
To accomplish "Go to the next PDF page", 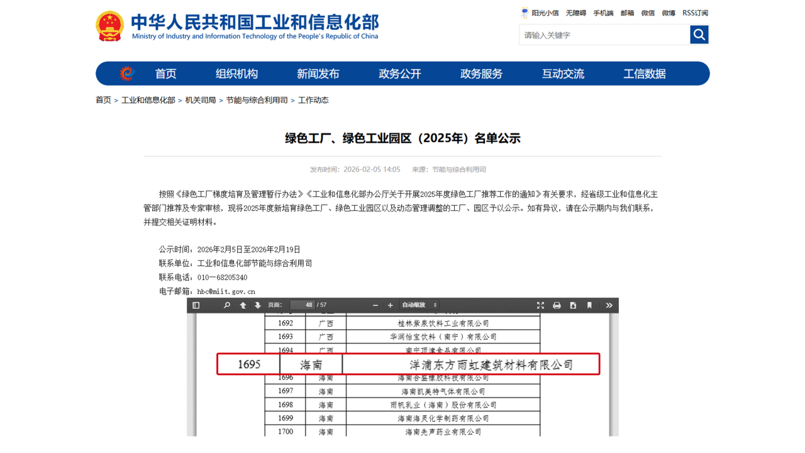I will point(257,305).
